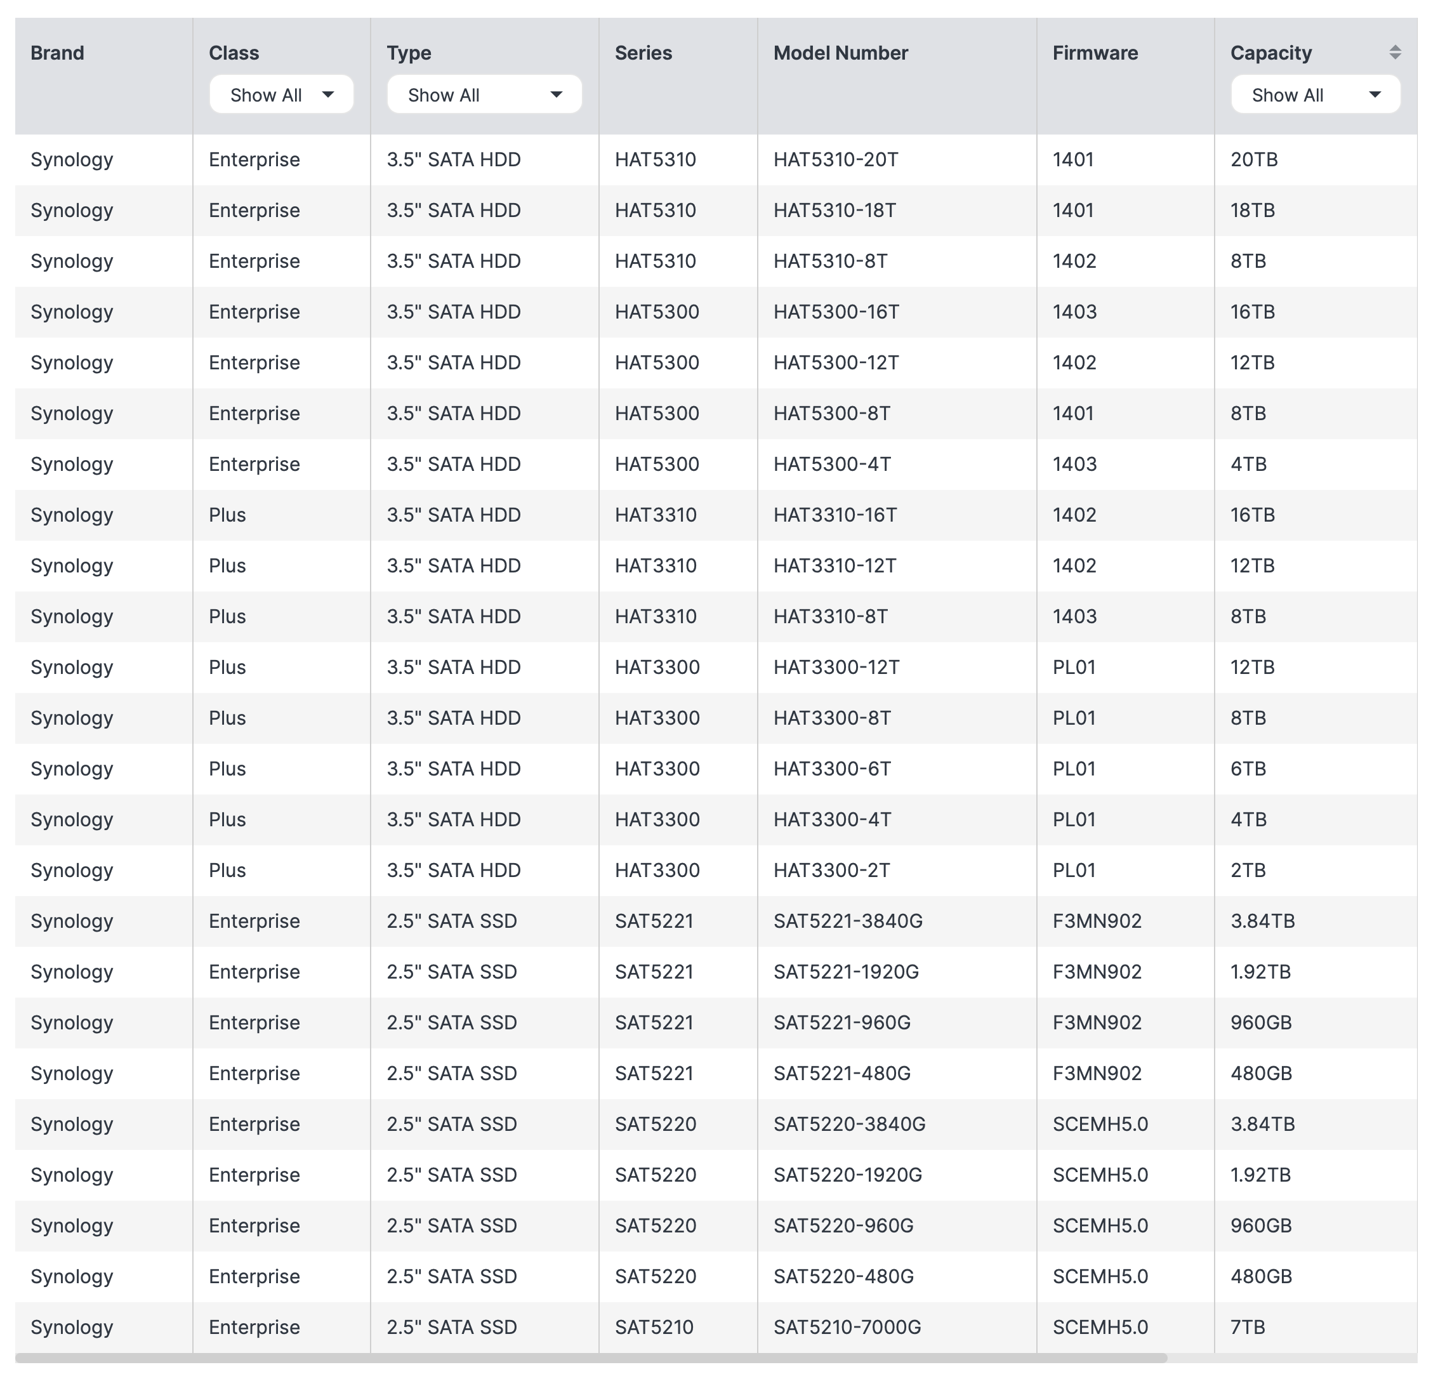This screenshot has height=1386, width=1438.
Task: Click firmware 1401 in the HAT5310-20T row
Action: [1072, 159]
